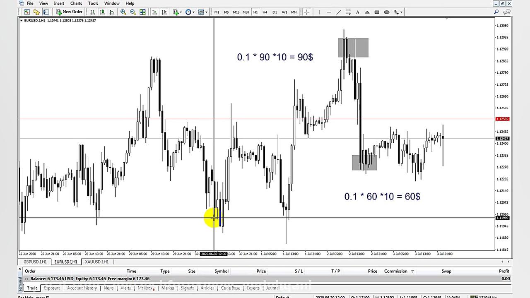Viewport: 530px width, 298px height.
Task: Open the Market terminal tab
Action: 168,288
